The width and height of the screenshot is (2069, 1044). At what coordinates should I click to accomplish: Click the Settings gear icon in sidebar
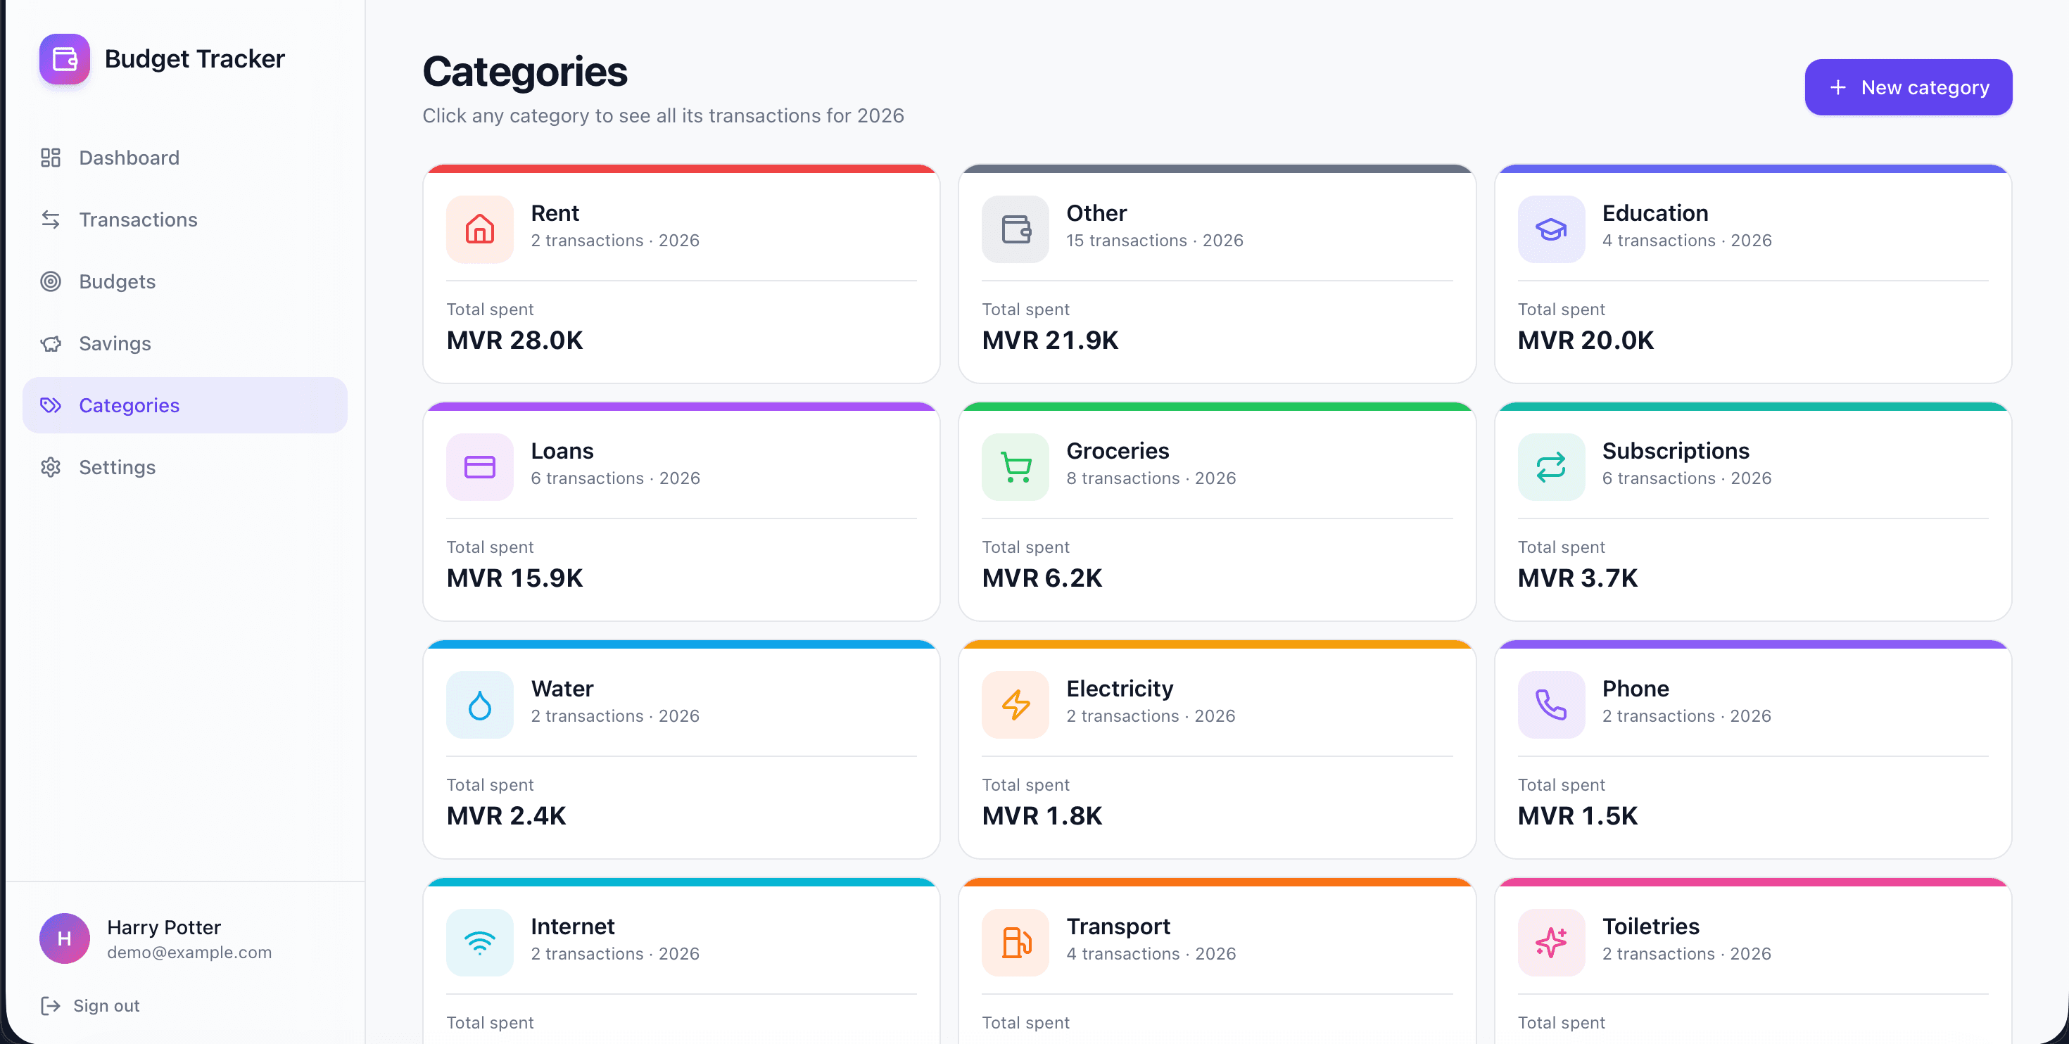tap(51, 466)
